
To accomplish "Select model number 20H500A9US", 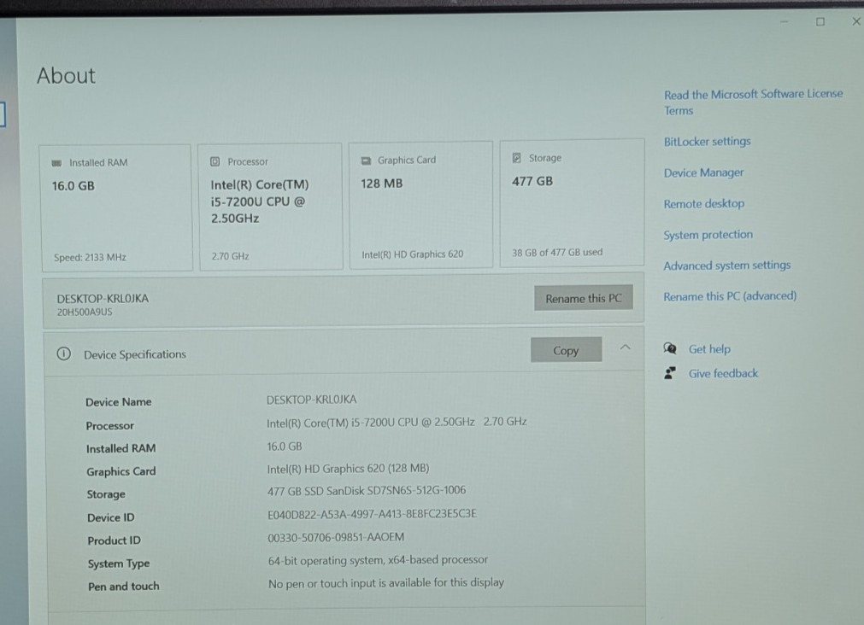I will [85, 312].
